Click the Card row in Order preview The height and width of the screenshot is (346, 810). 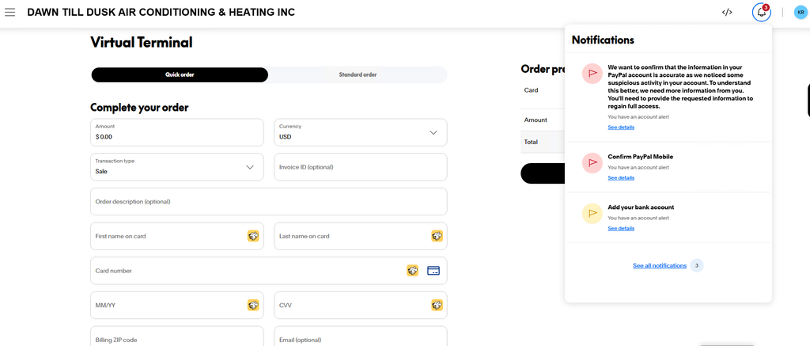point(543,90)
